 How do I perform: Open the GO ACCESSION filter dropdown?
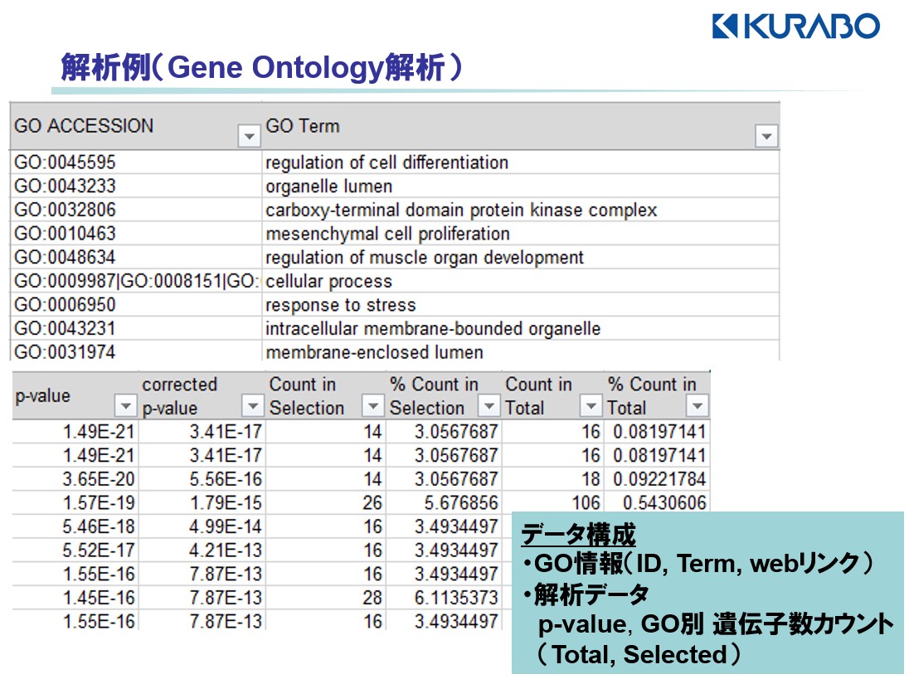click(x=248, y=137)
